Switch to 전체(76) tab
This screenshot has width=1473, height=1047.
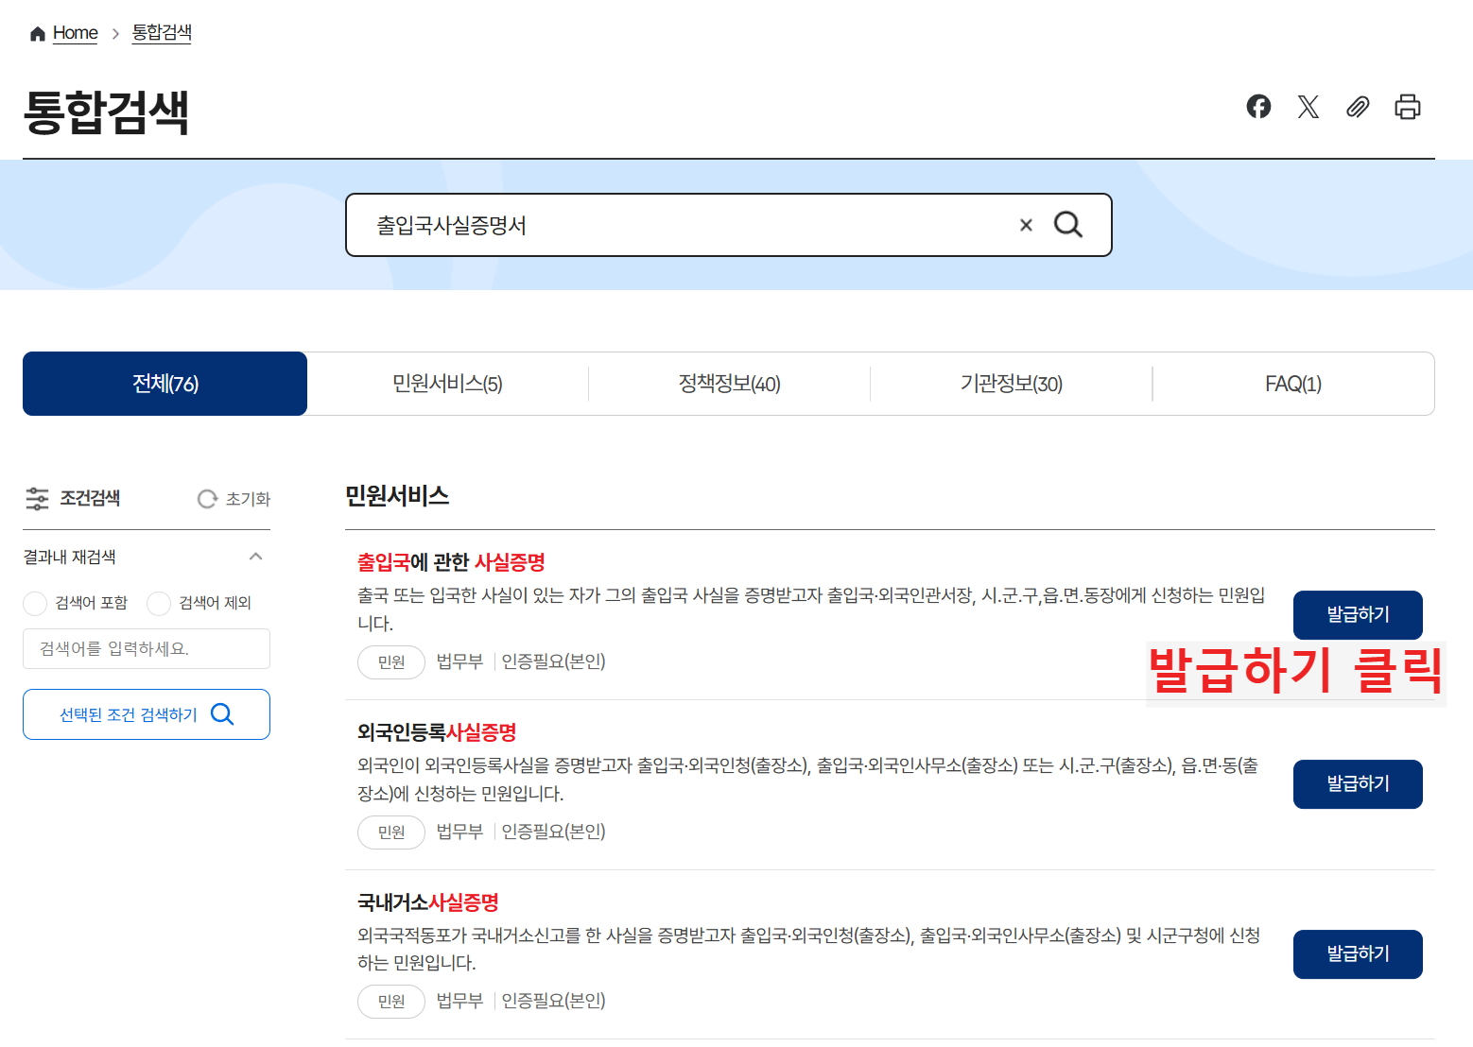(165, 384)
